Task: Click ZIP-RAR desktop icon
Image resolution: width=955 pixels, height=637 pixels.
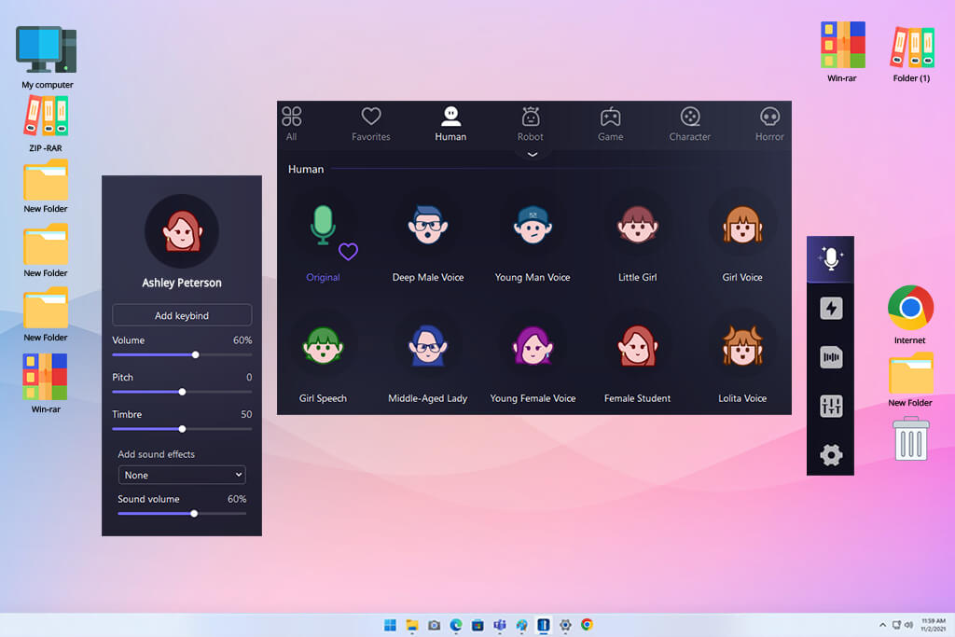Action: 46,124
